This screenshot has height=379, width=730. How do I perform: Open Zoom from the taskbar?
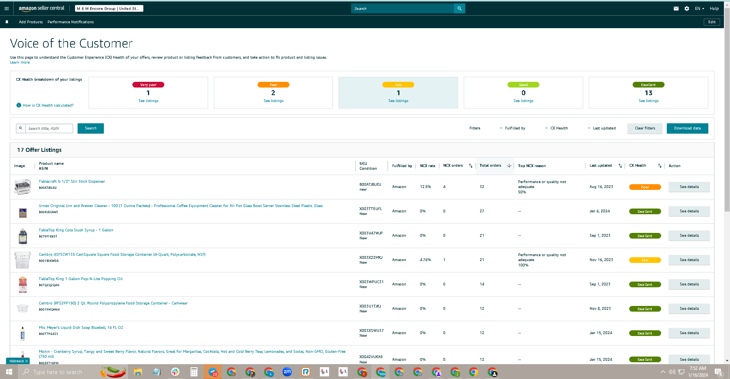287,372
